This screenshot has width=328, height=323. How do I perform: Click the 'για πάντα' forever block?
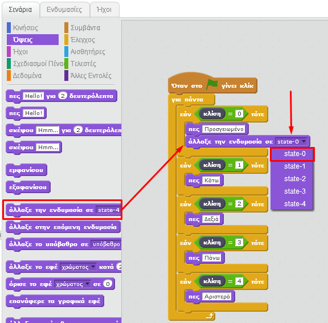(187, 100)
